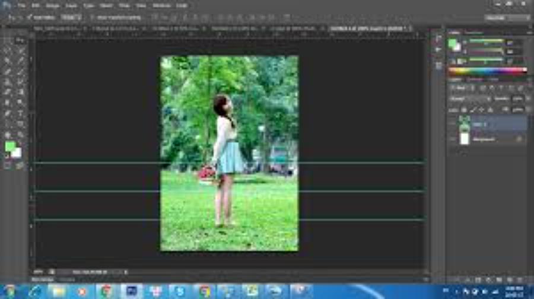
Task: Click the Windows Start button
Action: pyautogui.click(x=10, y=291)
